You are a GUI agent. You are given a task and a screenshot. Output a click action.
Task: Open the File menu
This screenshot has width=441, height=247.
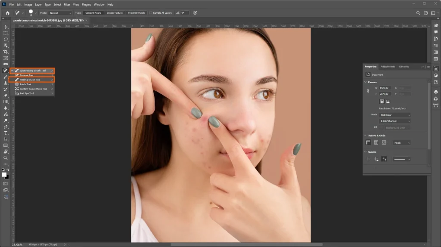[x=11, y=4]
